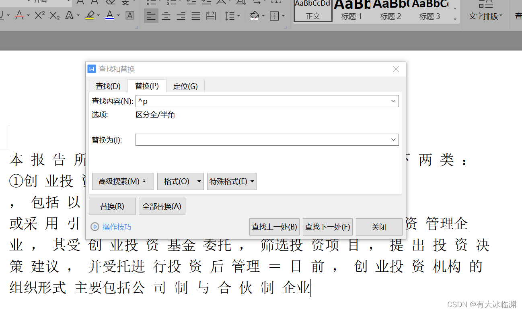
Task: Align text right
Action: pos(181,16)
